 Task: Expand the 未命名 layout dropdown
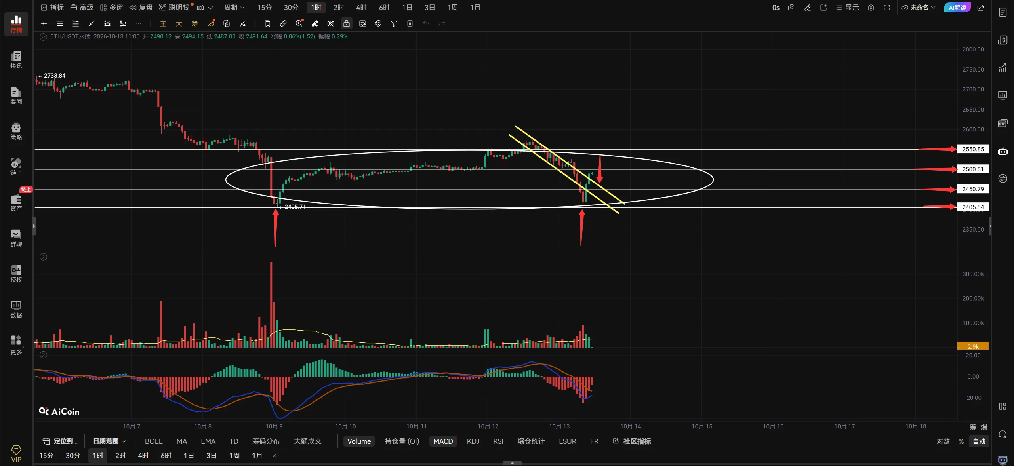tap(918, 8)
